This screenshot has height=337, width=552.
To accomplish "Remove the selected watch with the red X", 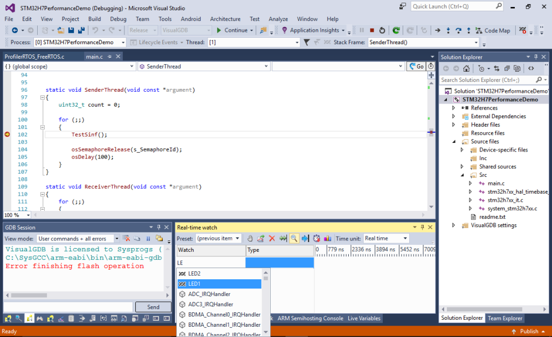I will pyautogui.click(x=272, y=238).
